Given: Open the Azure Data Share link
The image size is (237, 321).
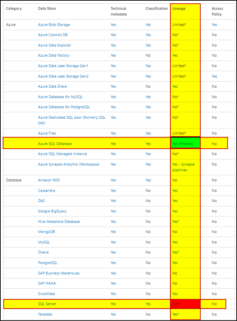Looking at the screenshot, I should (52, 86).
